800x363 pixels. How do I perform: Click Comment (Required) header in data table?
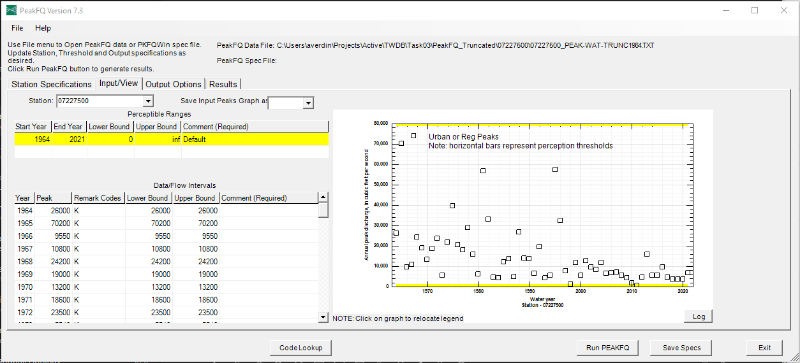tap(269, 198)
